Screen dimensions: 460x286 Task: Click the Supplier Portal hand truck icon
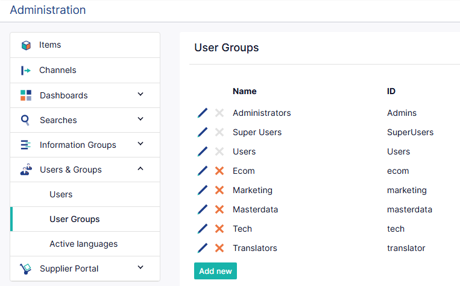click(x=25, y=269)
